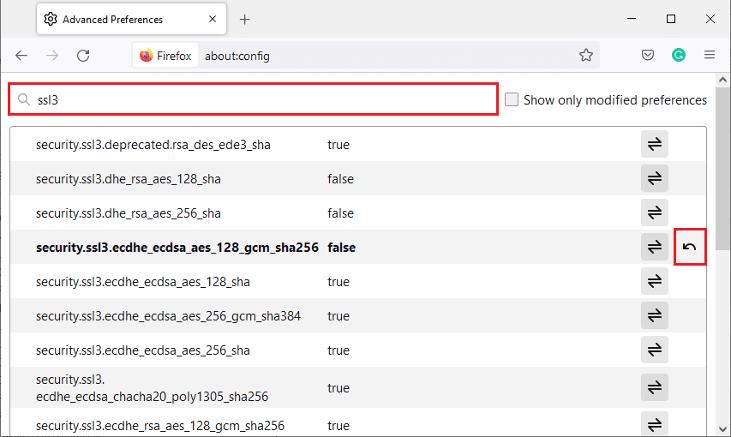Click the ssl3 preference search field
The width and height of the screenshot is (731, 437).
254,99
